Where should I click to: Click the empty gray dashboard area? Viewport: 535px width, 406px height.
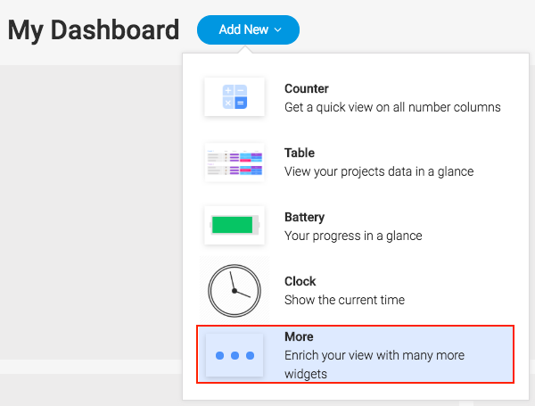90,211
